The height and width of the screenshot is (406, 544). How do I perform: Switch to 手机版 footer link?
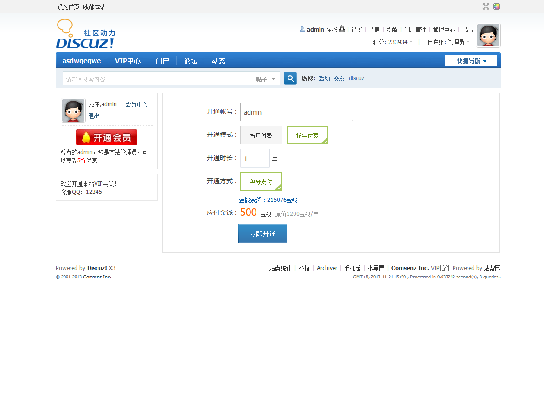tap(352, 268)
